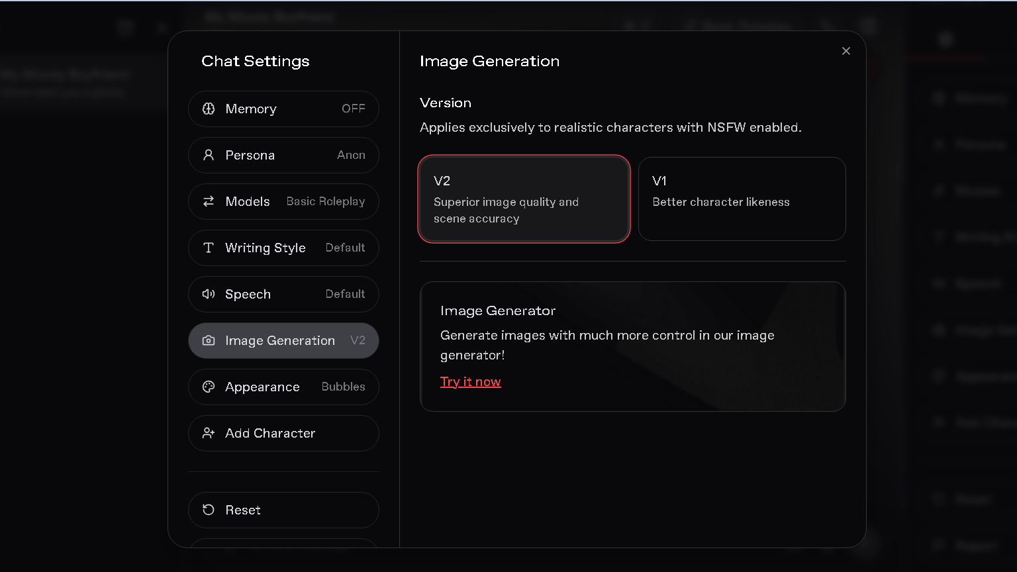
Task: Click the Reset button
Action: (283, 510)
